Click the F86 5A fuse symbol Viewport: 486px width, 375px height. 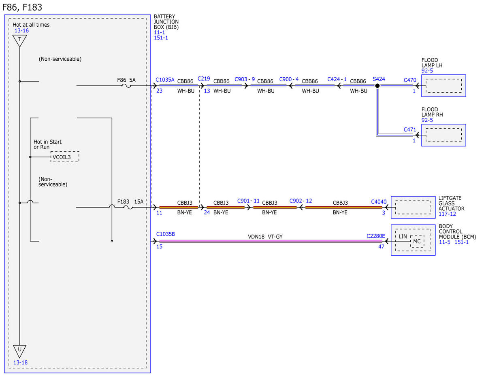128,86
